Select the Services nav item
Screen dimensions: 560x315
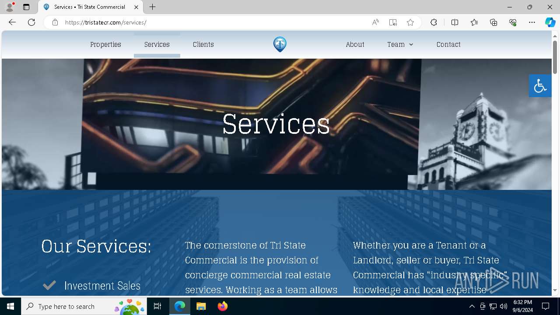[x=157, y=45]
